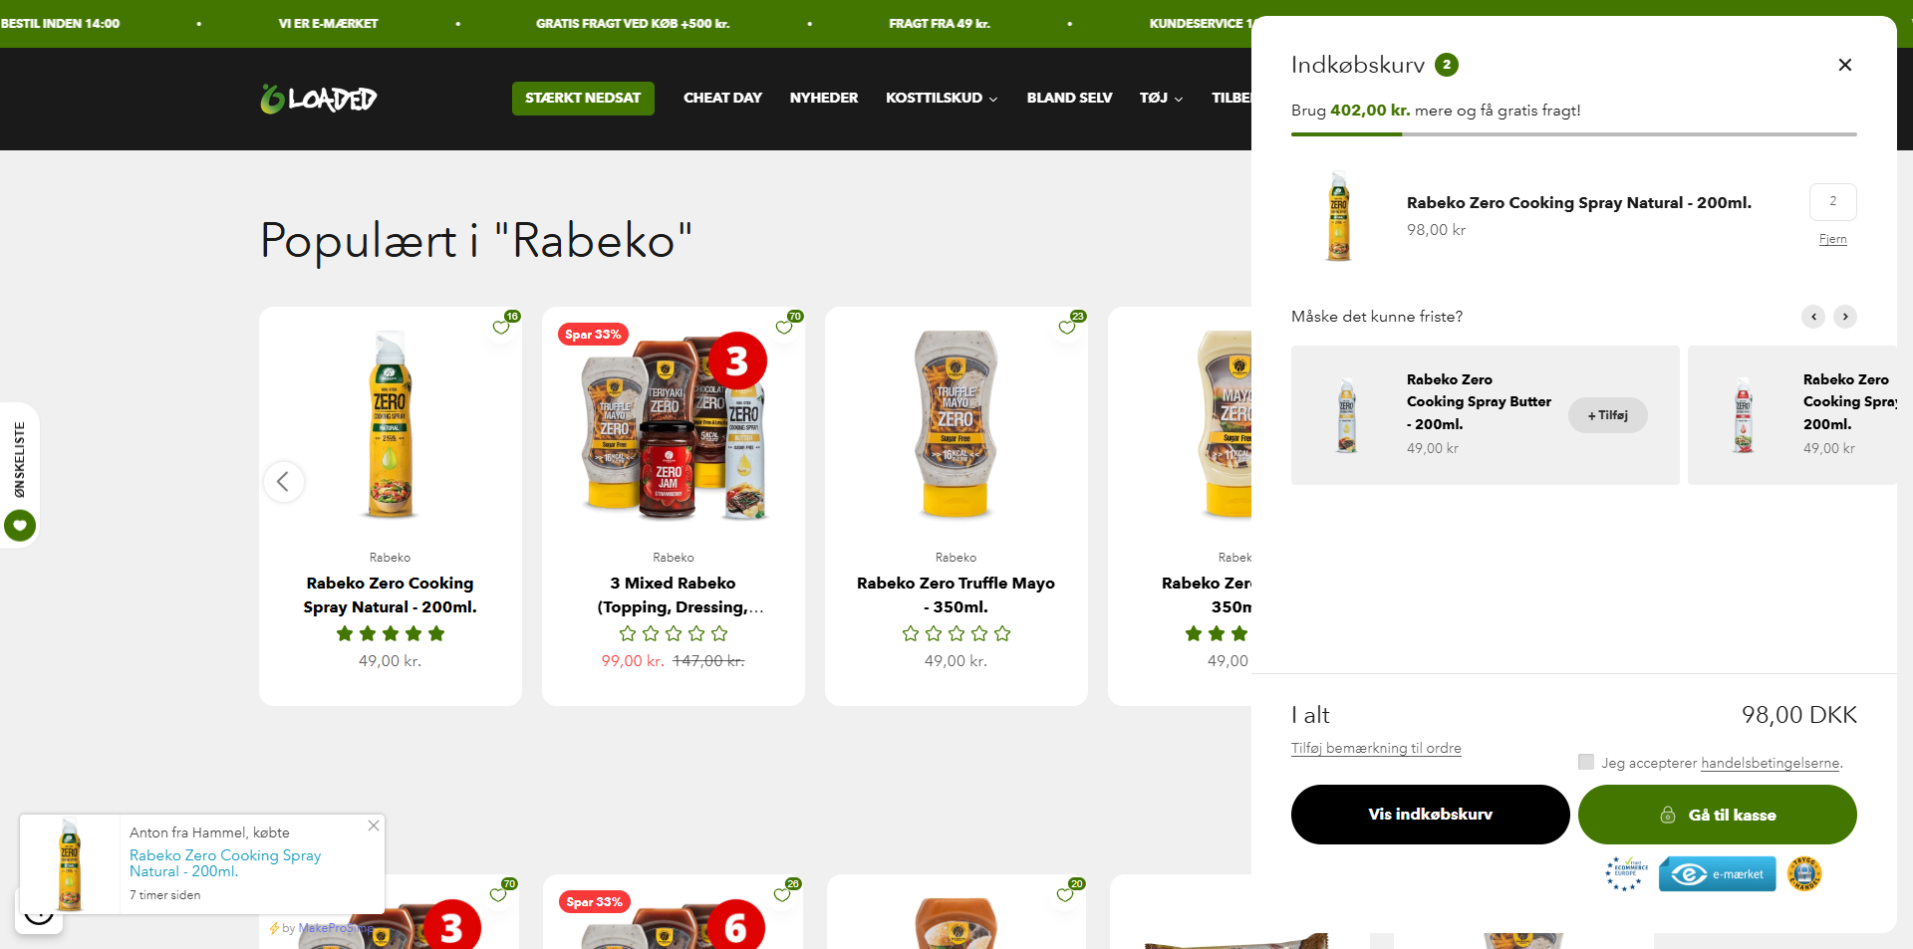The image size is (1913, 949).
Task: Show previous products with carousel left arrow
Action: 283,482
